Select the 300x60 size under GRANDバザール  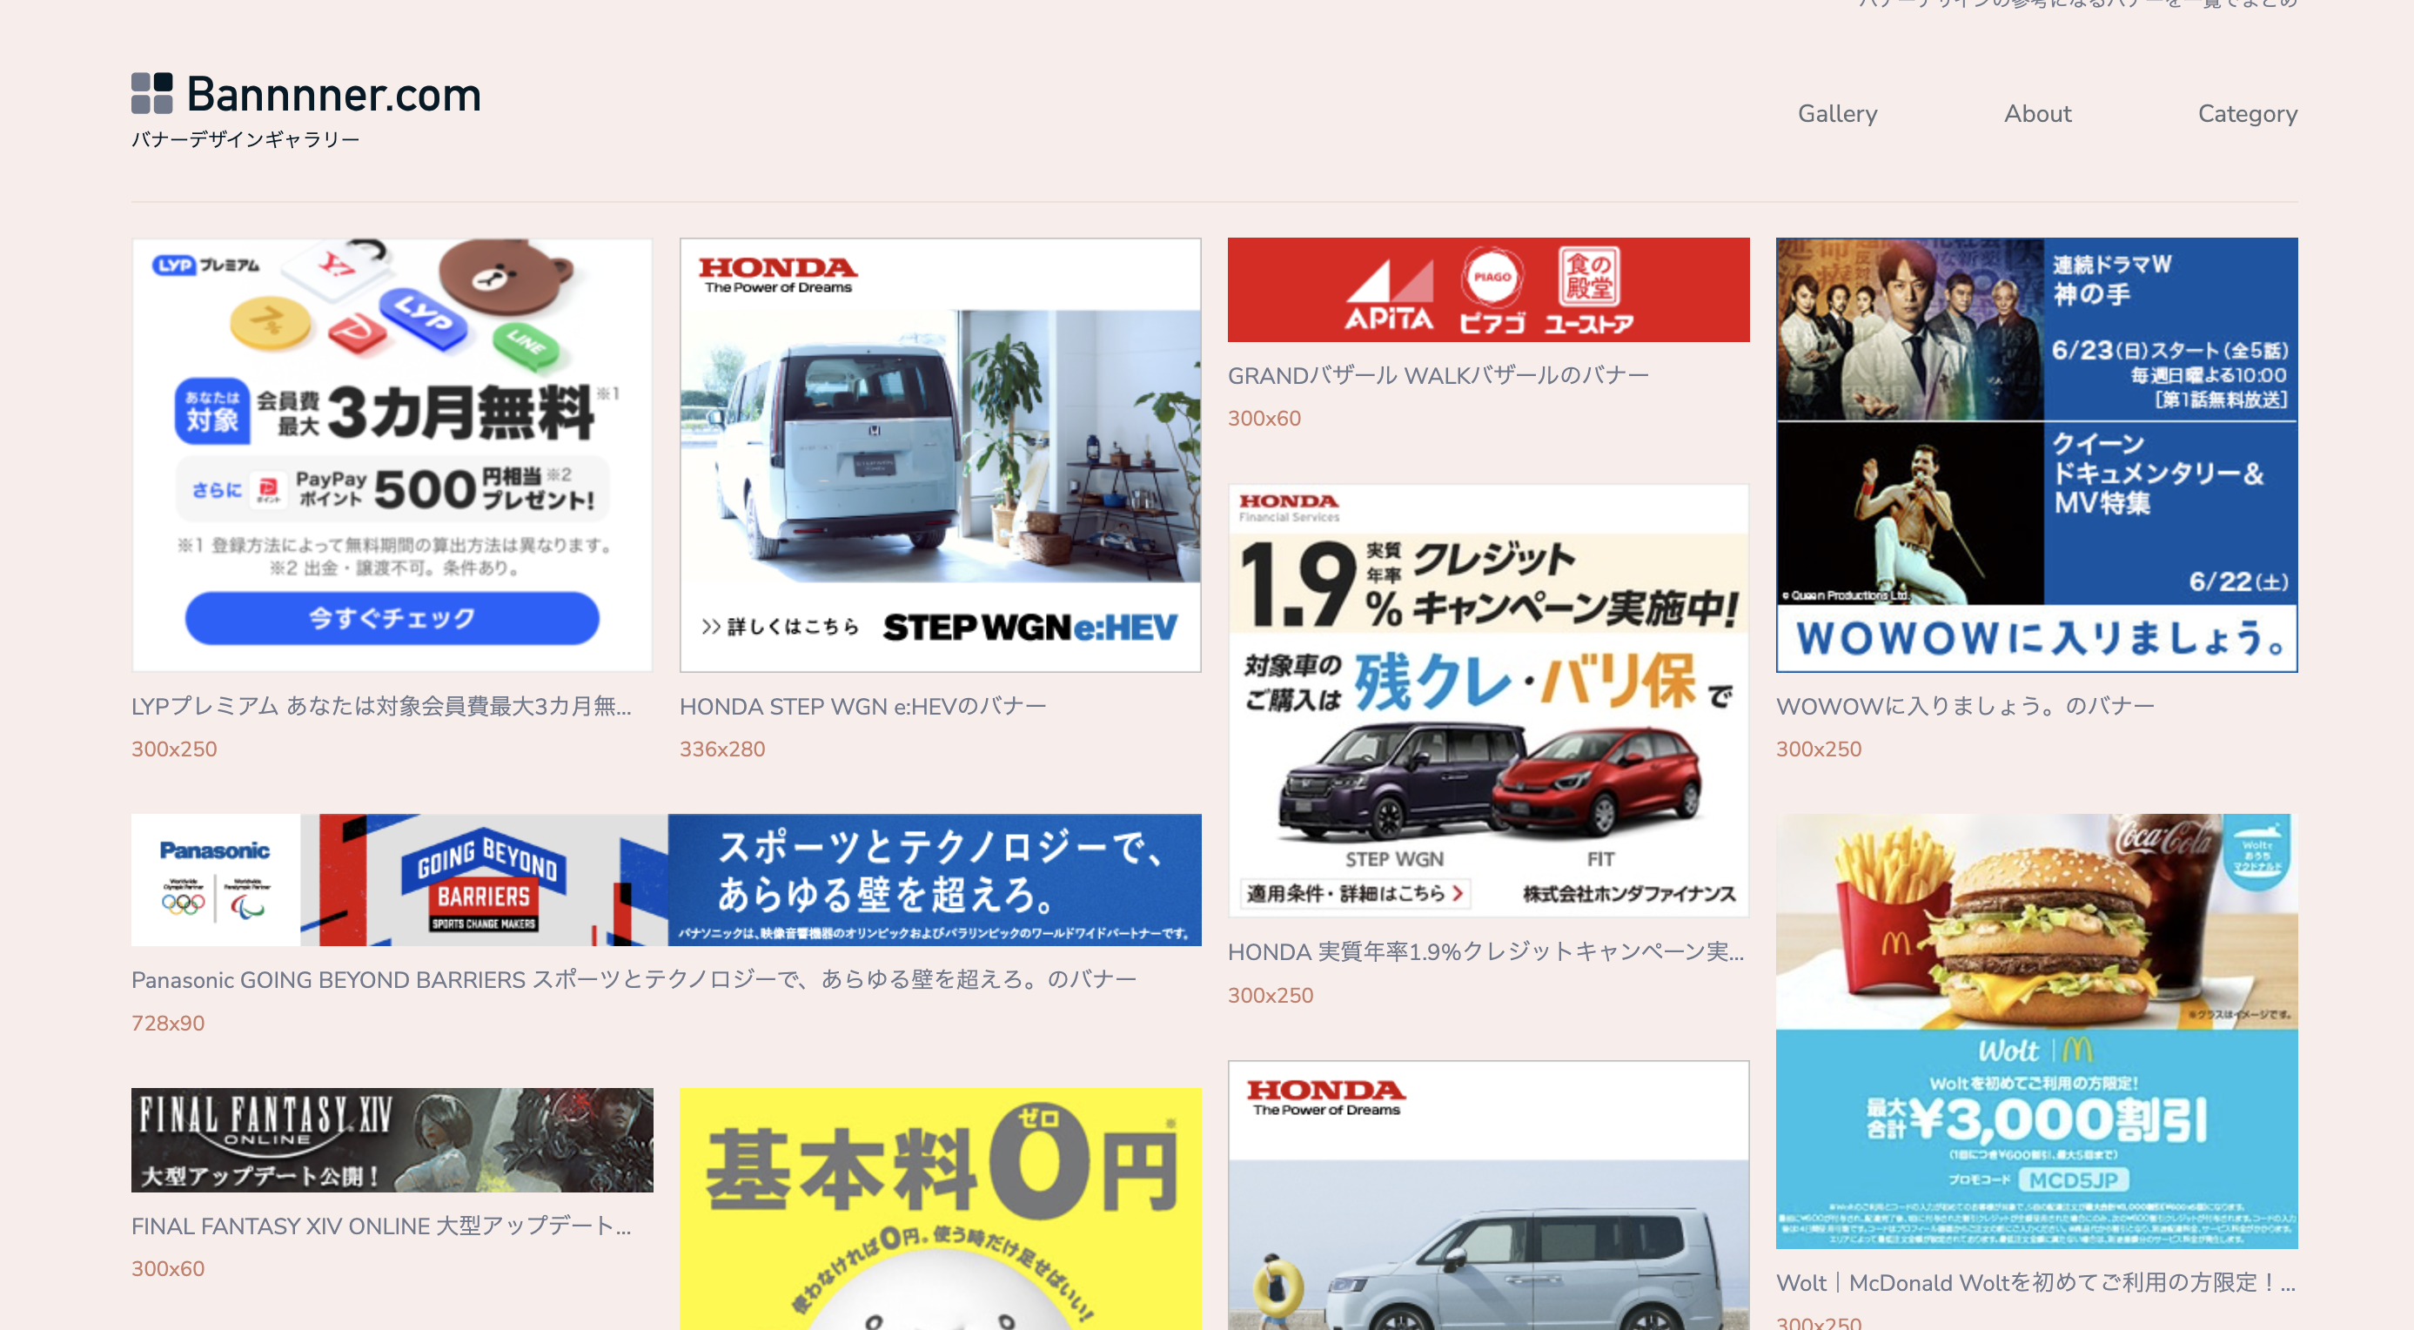pos(1264,418)
